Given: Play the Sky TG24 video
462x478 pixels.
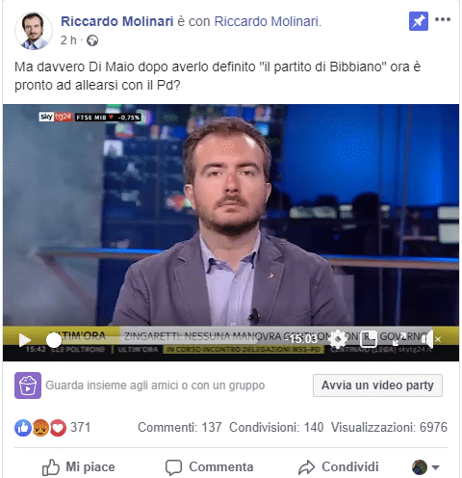Looking at the screenshot, I should click(24, 340).
